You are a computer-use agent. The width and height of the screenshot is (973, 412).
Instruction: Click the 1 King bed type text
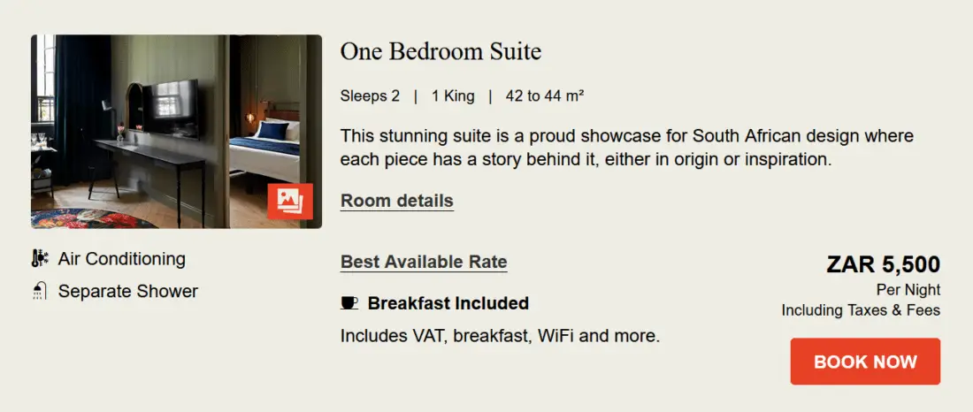point(453,95)
